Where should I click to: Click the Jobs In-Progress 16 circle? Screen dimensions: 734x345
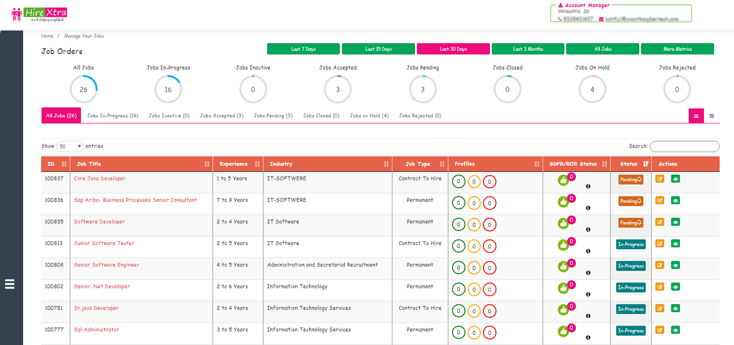coord(168,89)
